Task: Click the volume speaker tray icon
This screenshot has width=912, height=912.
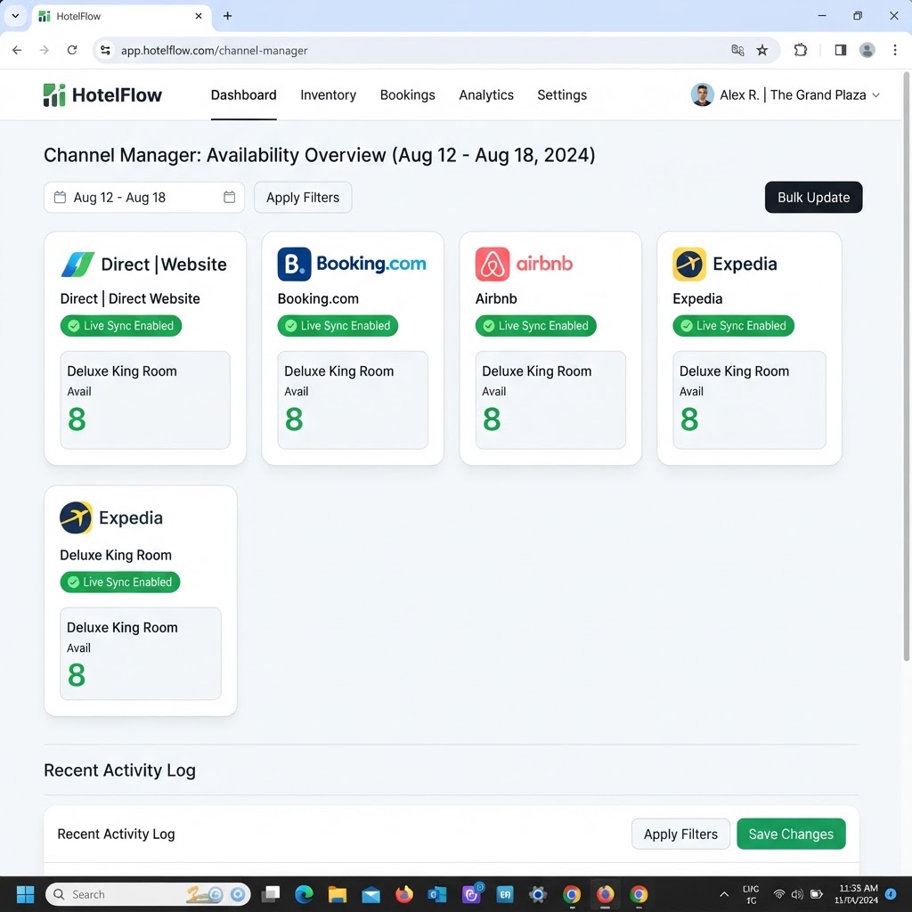Action: click(797, 894)
